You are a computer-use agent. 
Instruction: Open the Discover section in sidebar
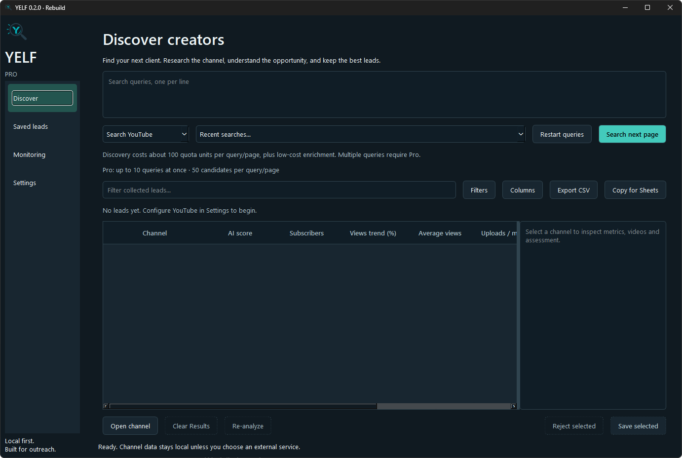tap(42, 98)
